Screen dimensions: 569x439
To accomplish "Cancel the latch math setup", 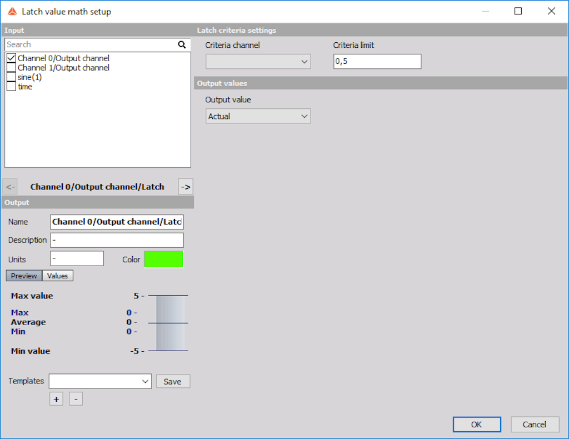I will (x=535, y=425).
